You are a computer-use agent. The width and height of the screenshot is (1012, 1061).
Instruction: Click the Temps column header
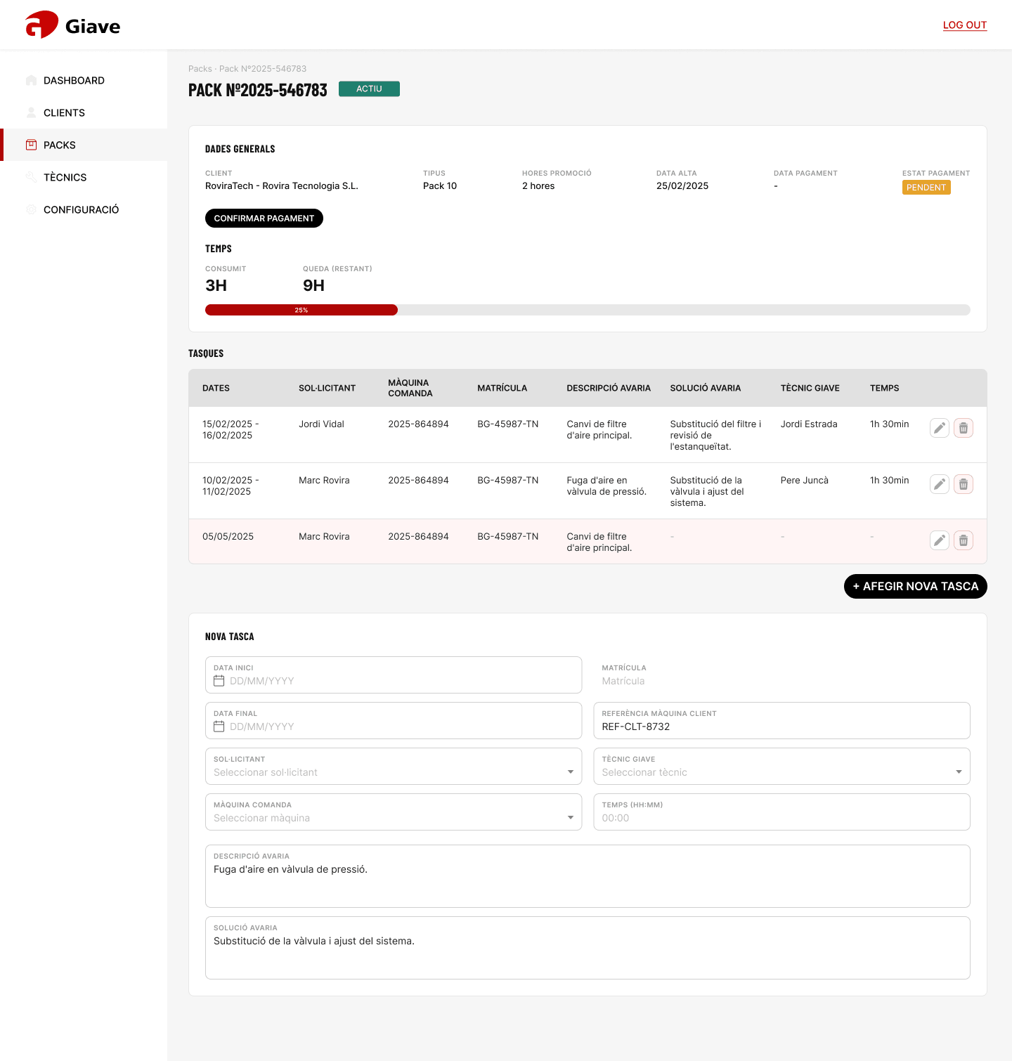885,388
